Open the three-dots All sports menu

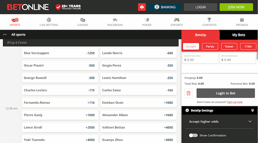point(5,34)
